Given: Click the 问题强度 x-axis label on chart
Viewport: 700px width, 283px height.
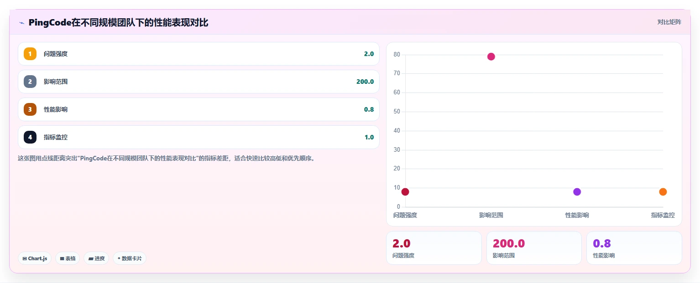Looking at the screenshot, I should point(405,215).
